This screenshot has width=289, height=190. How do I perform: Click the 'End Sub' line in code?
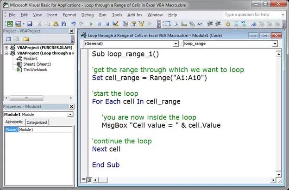(x=106, y=165)
